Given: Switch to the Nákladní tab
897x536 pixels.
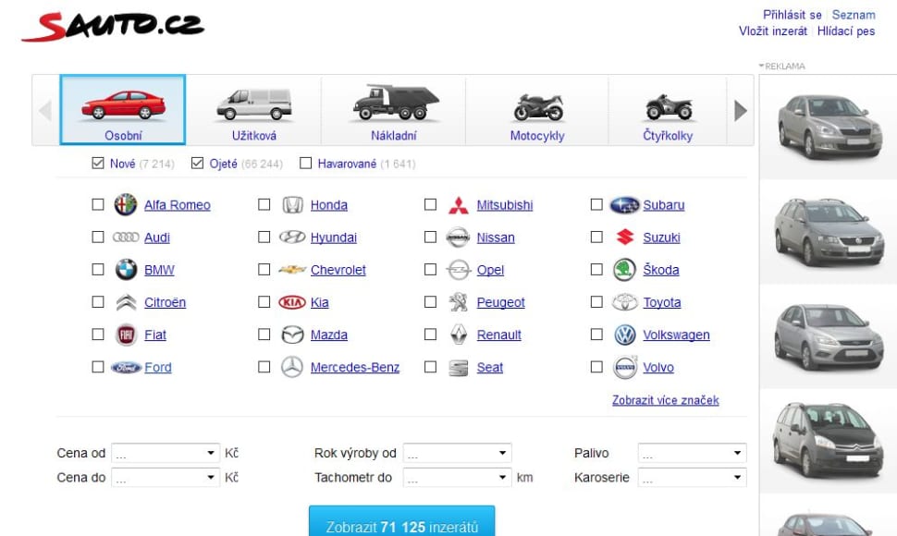Looking at the screenshot, I should (x=394, y=110).
